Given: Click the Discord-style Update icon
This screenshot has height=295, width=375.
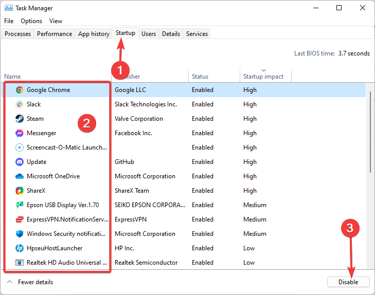Looking at the screenshot, I should pos(20,162).
